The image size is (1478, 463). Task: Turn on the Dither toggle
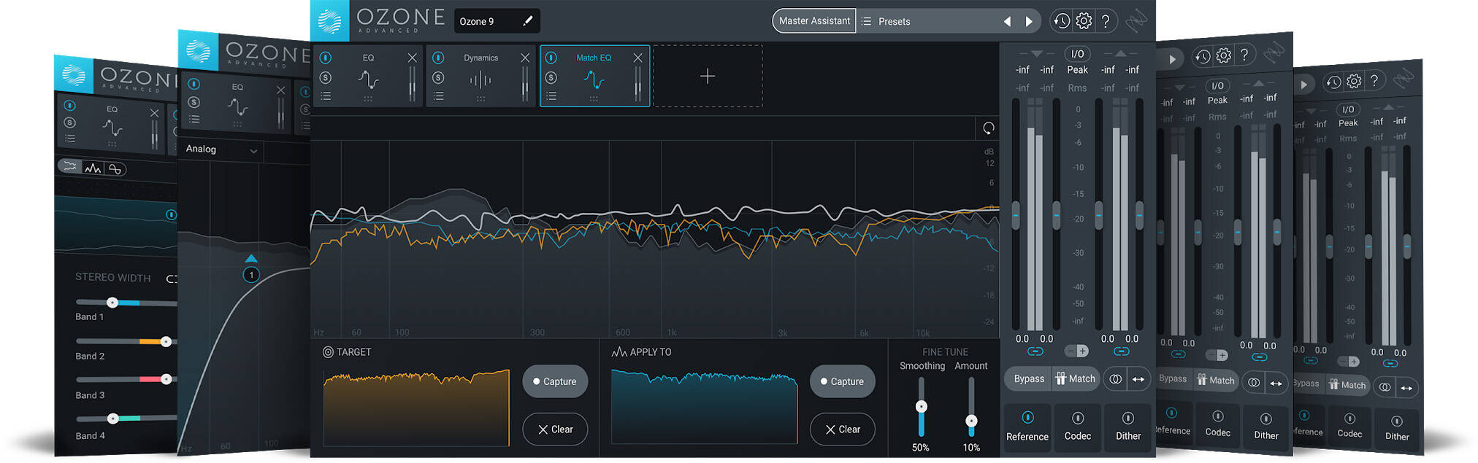point(1127,418)
